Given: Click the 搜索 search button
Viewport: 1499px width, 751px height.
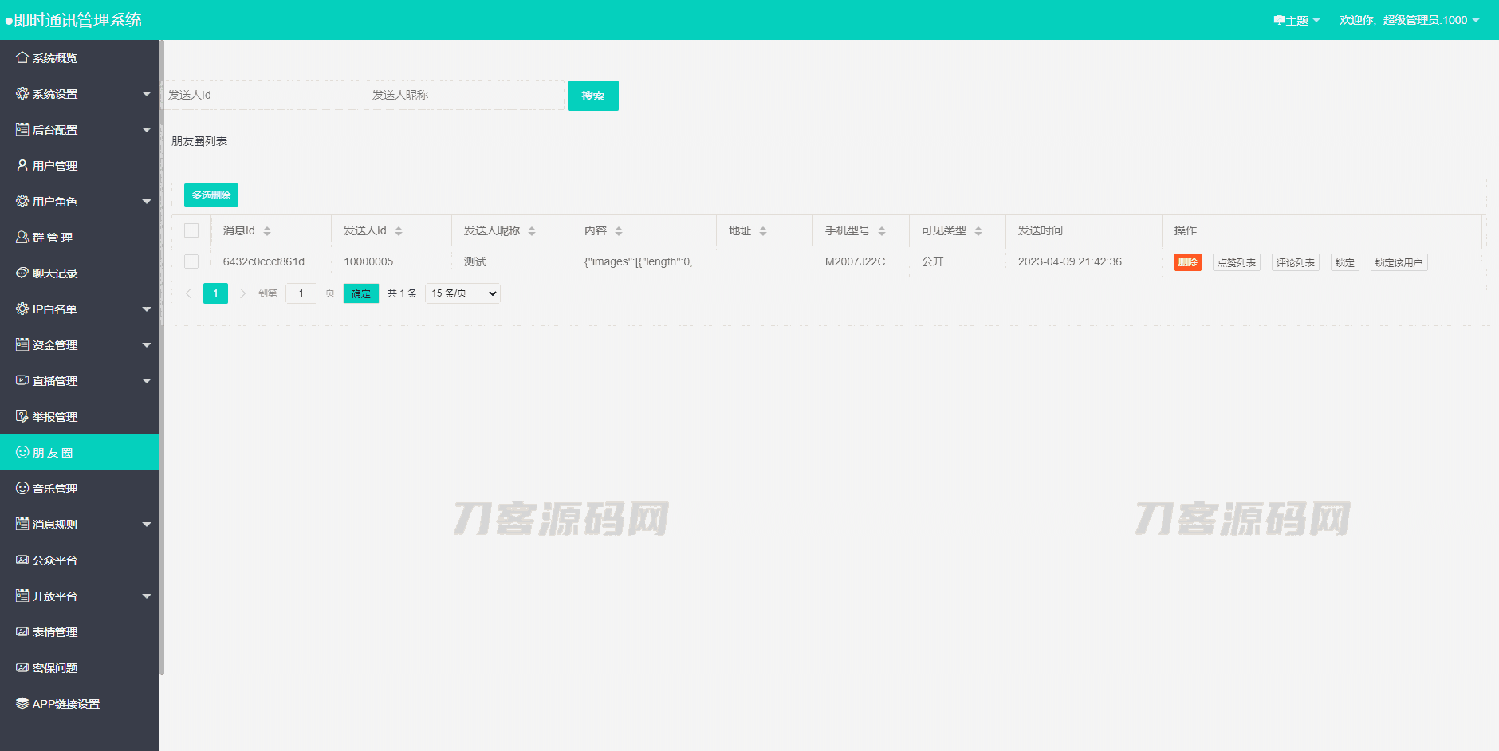Looking at the screenshot, I should 592,96.
